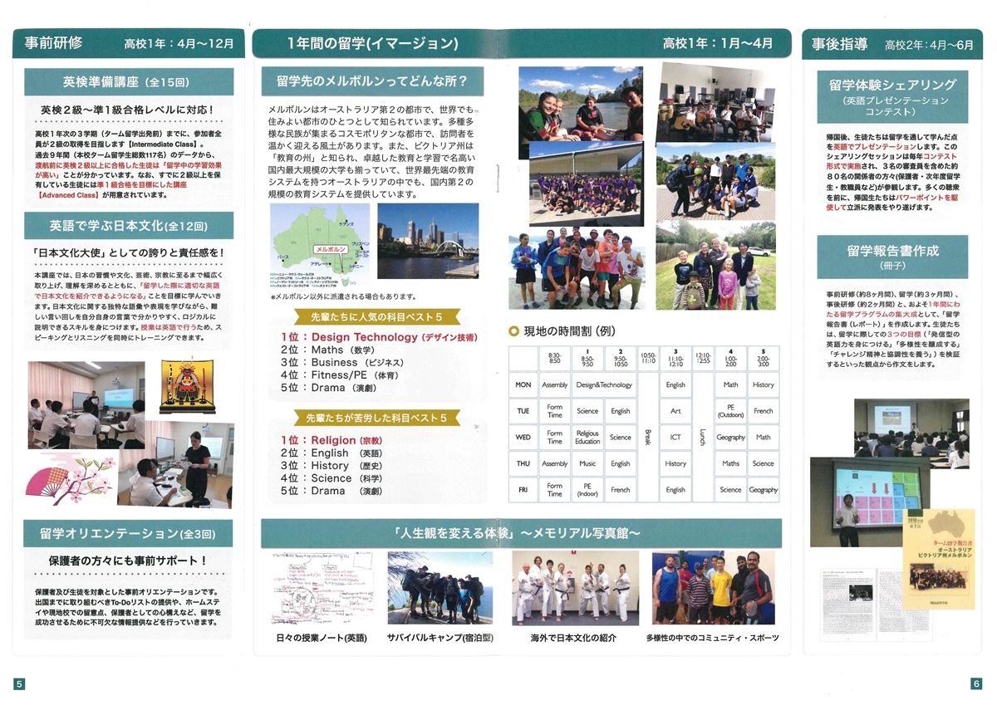Viewport: 997px width, 705px height.
Task: Select the 留学報告書作成 (冊子) heading
Action: [x=891, y=257]
